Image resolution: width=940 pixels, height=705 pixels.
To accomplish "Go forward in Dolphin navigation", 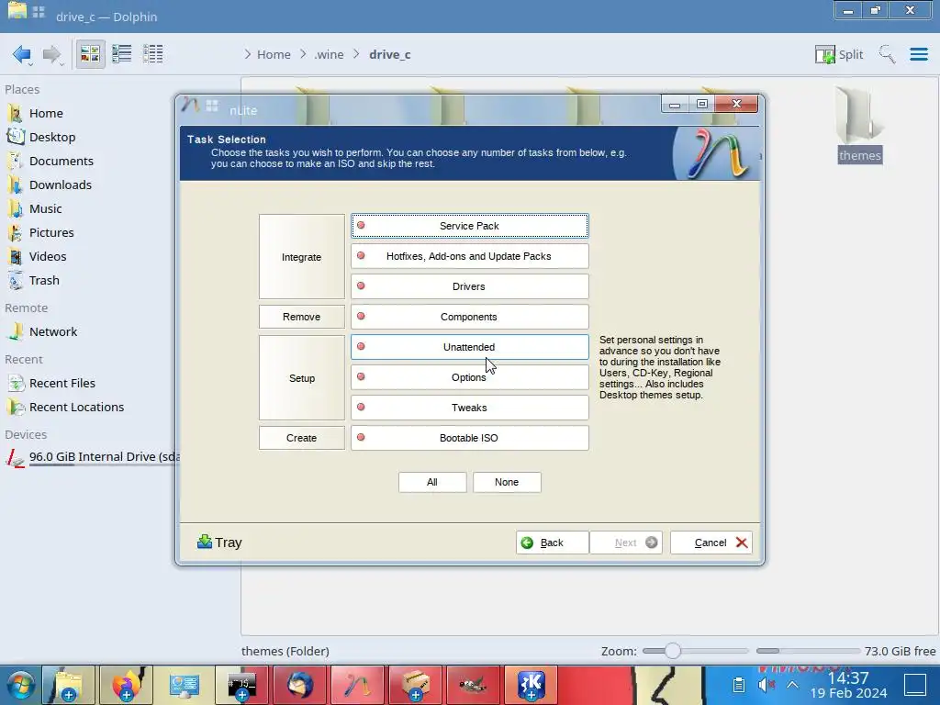I will tap(52, 54).
